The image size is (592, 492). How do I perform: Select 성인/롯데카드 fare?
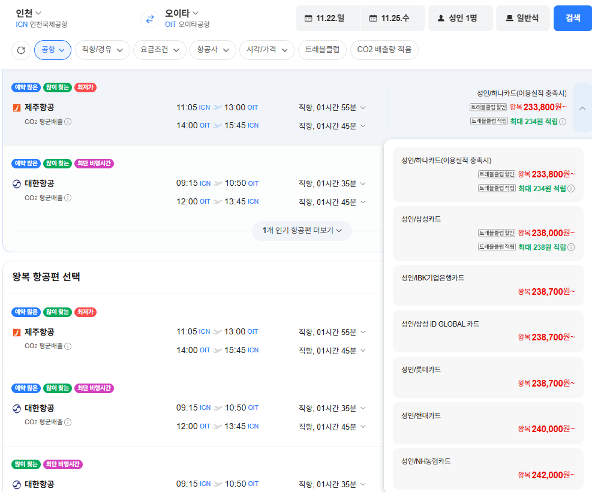point(488,378)
